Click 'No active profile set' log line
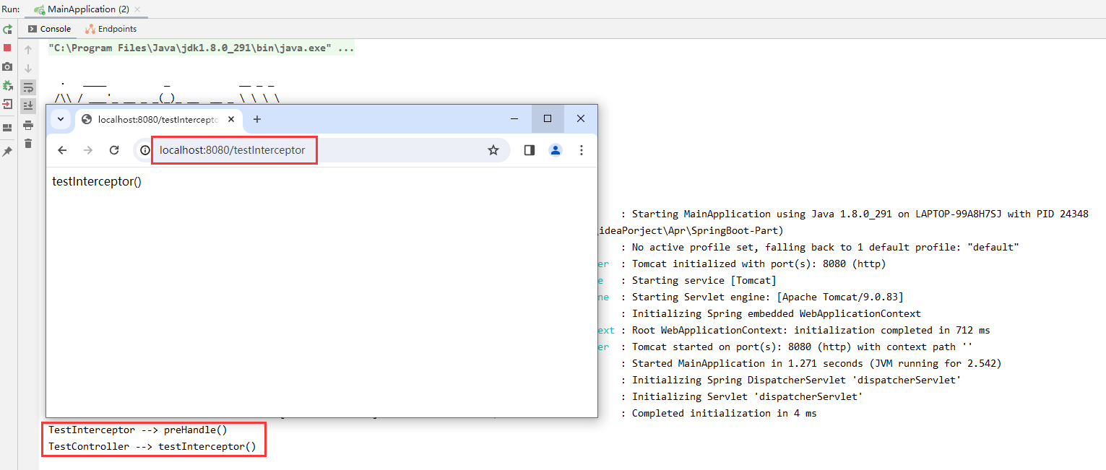Screen dimensions: 1106x470 (825, 248)
